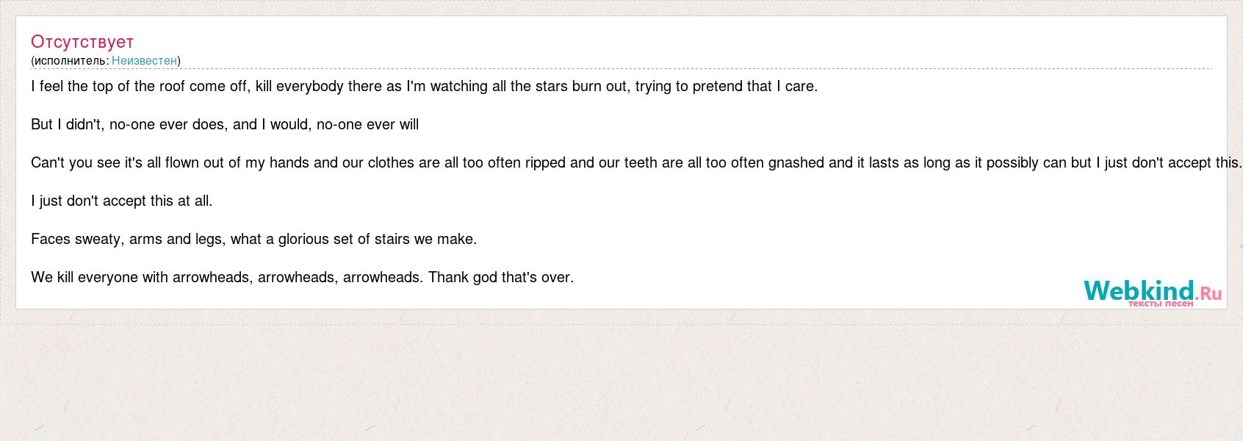Click the lyric line starting 'I feel the top'
Image resolution: width=1243 pixels, height=441 pixels.
[424, 87]
